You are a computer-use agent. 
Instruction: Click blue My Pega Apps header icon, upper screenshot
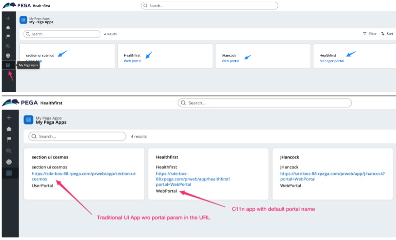coord(23,20)
